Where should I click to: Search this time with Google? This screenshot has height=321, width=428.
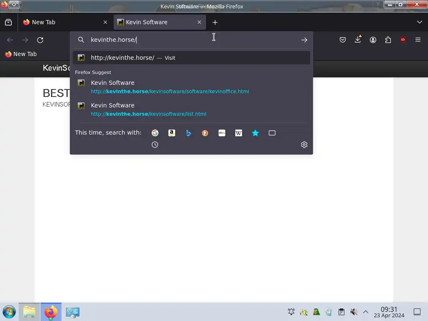(x=155, y=133)
